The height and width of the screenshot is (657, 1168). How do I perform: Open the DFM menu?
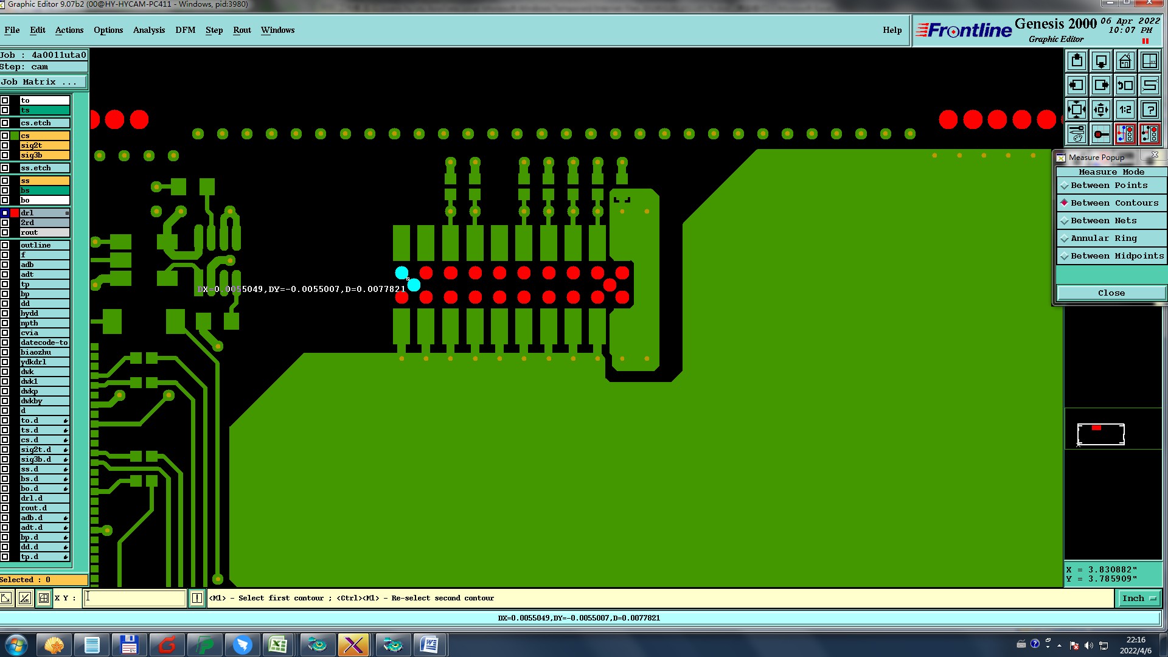coord(185,30)
